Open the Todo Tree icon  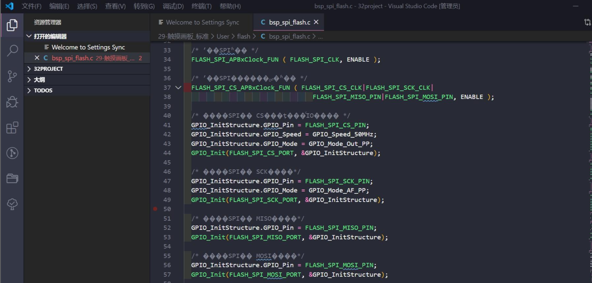pyautogui.click(x=12, y=204)
